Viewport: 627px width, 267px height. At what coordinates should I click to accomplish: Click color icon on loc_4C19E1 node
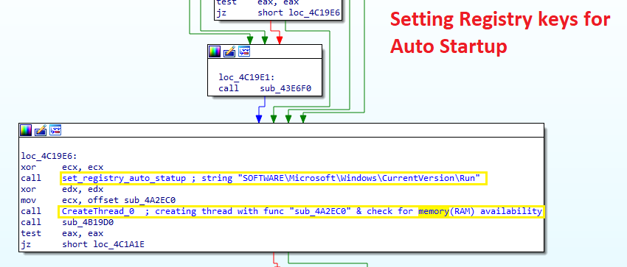(x=215, y=51)
